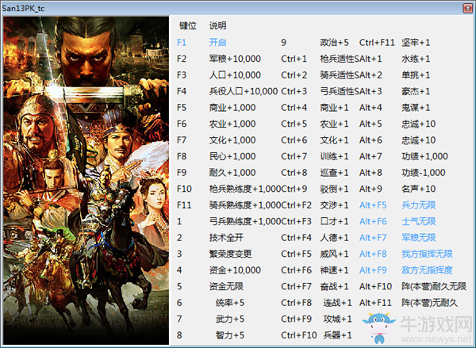Click the Ctrl+F11 hotkey label
This screenshot has height=348, width=476.
377,42
